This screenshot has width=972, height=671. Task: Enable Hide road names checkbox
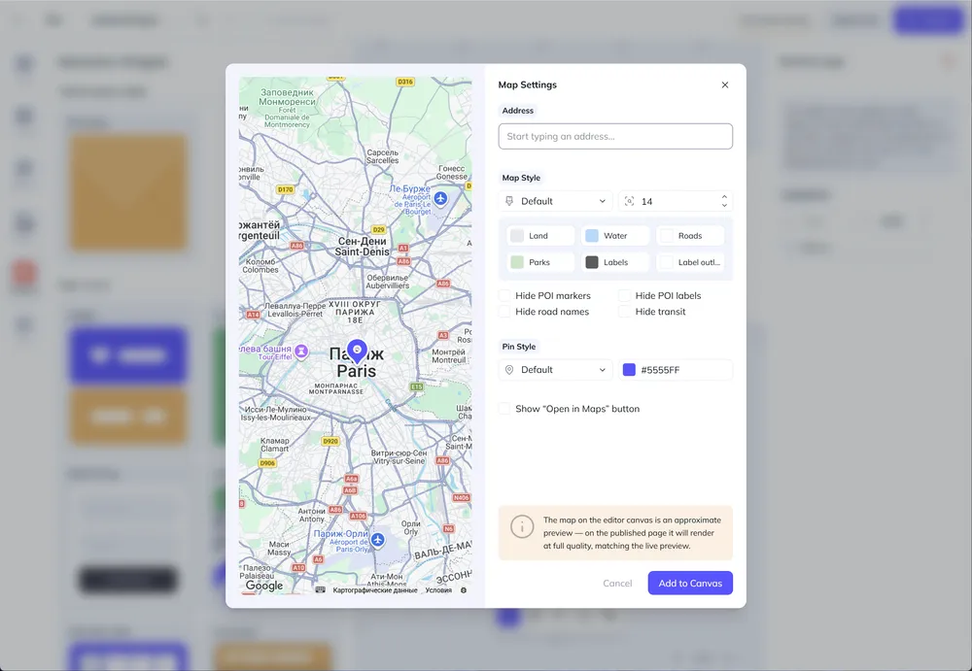(x=504, y=312)
